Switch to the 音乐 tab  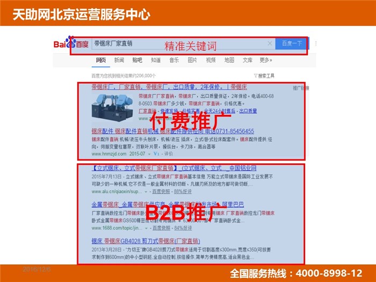[174, 60]
